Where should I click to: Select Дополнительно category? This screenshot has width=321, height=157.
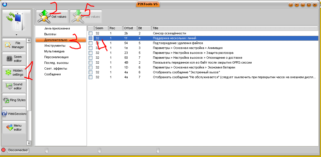tap(61, 40)
